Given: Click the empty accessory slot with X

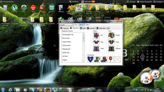Looking at the screenshot, I should [x=117, y=60].
